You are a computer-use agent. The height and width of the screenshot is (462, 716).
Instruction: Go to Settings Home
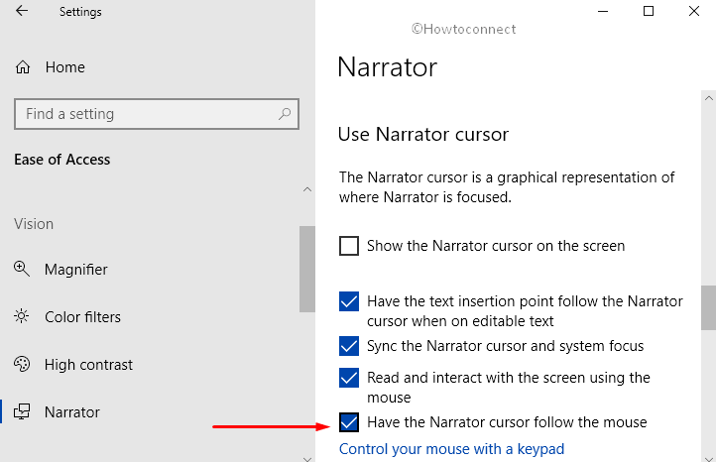click(x=64, y=67)
